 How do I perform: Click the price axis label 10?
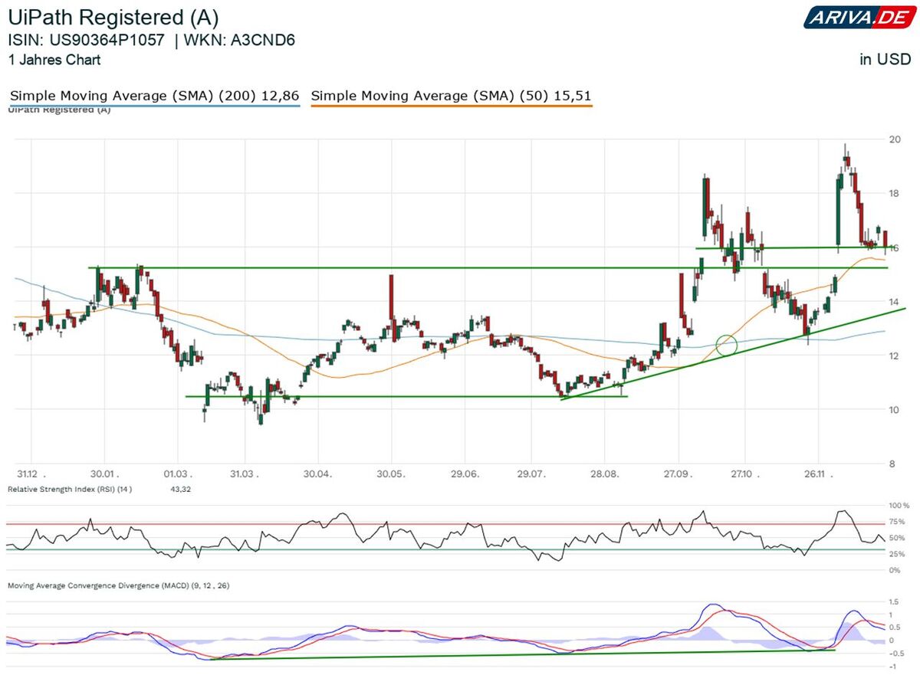point(895,409)
